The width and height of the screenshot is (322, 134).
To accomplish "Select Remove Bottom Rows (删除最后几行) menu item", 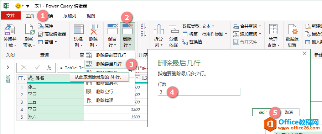I will point(109,64).
